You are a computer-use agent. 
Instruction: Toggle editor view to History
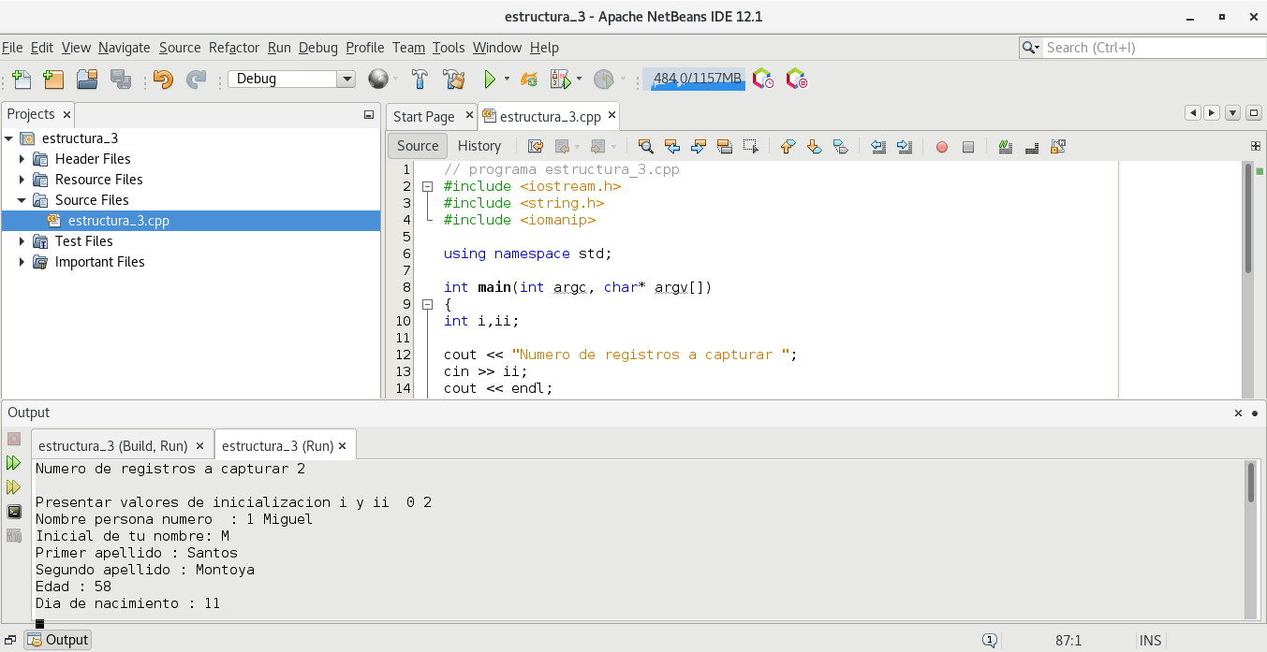click(479, 146)
